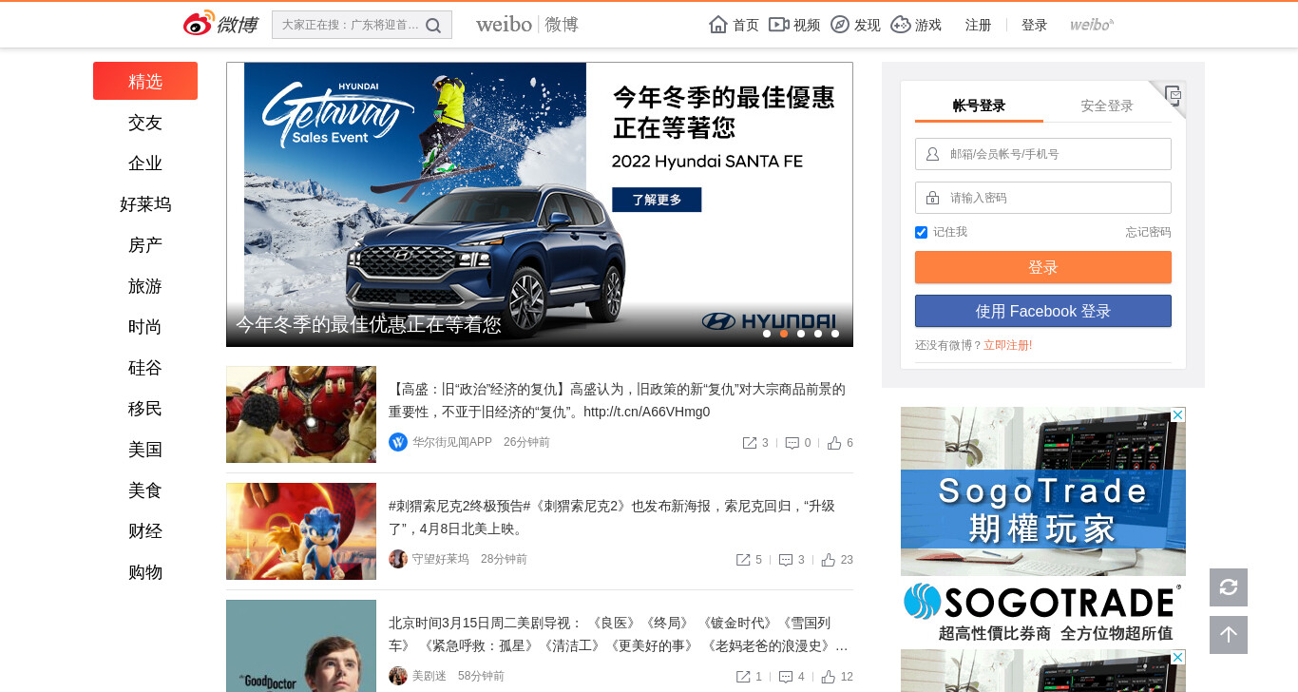The height and width of the screenshot is (692, 1298).
Task: Open 首页 home icon in top navigation
Action: pos(718,25)
